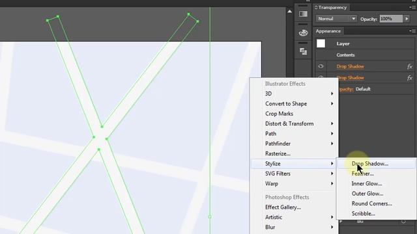Image resolution: width=417 pixels, height=234 pixels.
Task: Expand the Warp submenu
Action: pyautogui.click(x=293, y=183)
